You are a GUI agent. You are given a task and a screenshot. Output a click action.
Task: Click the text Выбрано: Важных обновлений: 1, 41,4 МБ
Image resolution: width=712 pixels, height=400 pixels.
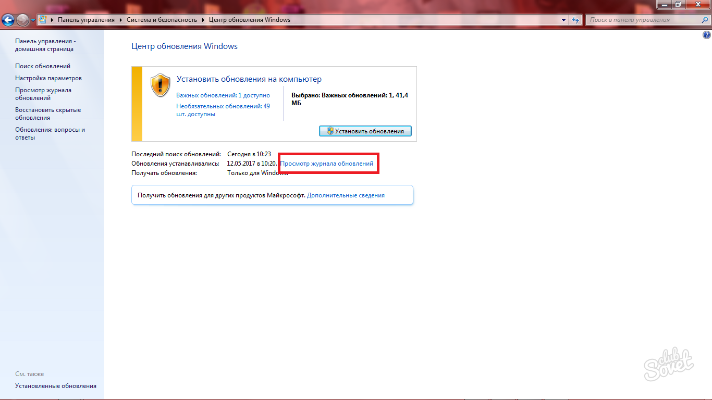click(350, 99)
